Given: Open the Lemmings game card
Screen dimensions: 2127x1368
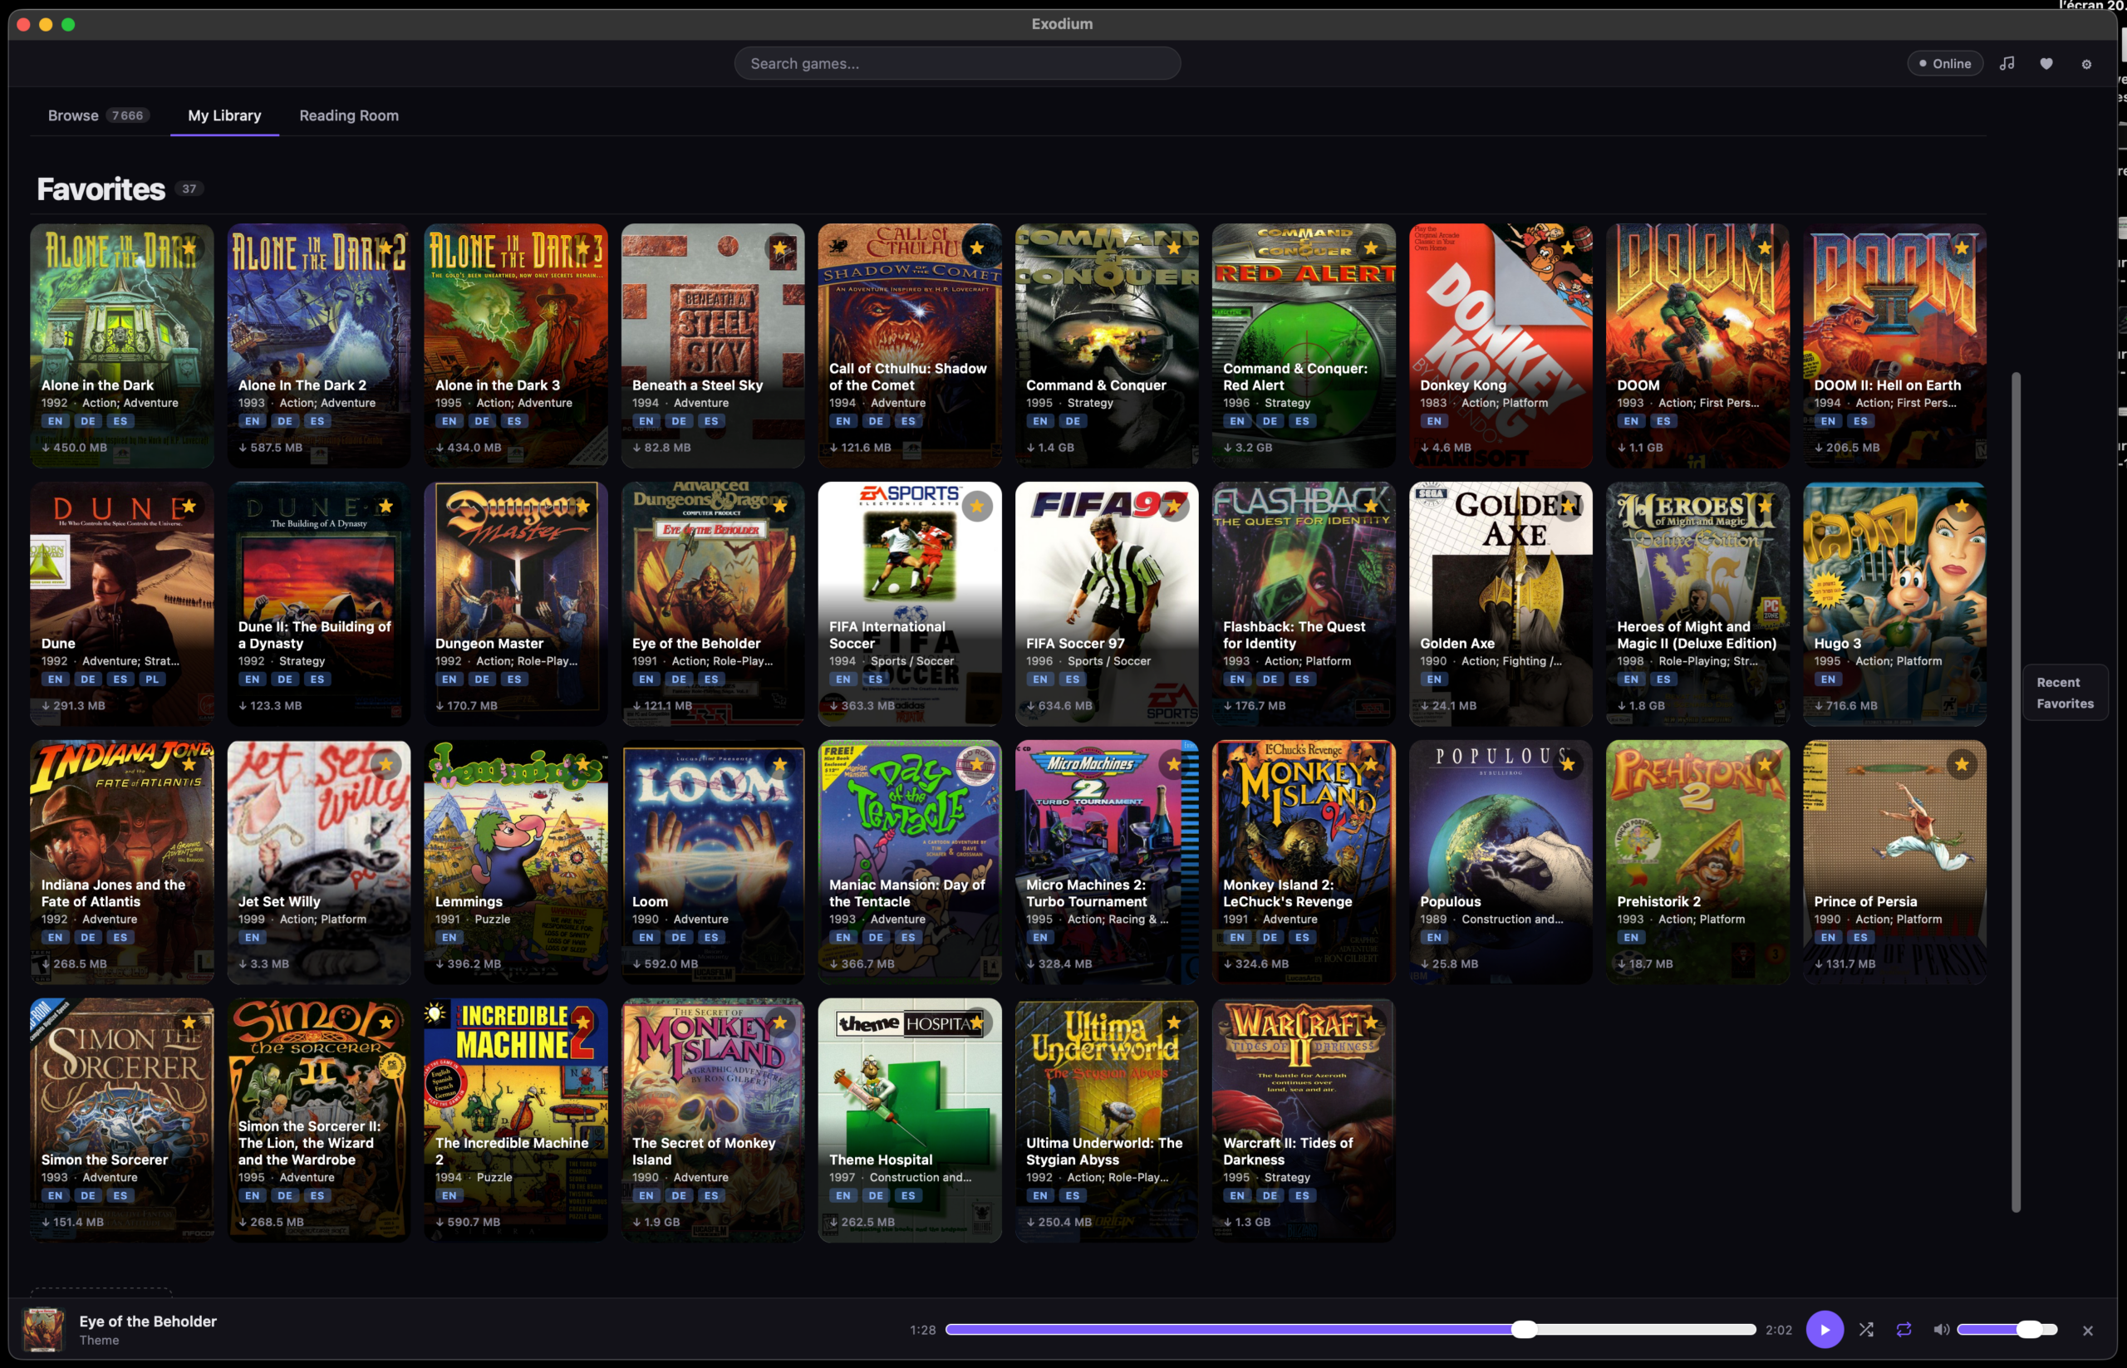Looking at the screenshot, I should coord(515,861).
